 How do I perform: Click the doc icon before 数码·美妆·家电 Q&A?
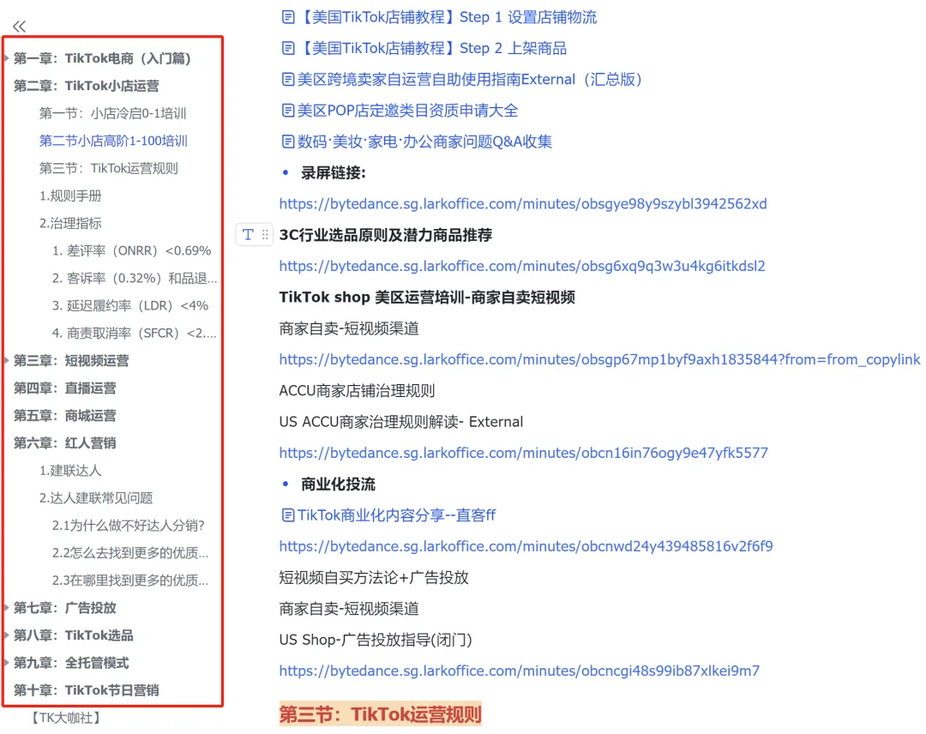pos(288,141)
